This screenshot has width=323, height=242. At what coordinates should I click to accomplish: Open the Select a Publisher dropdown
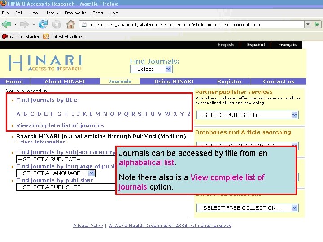(x=66, y=187)
